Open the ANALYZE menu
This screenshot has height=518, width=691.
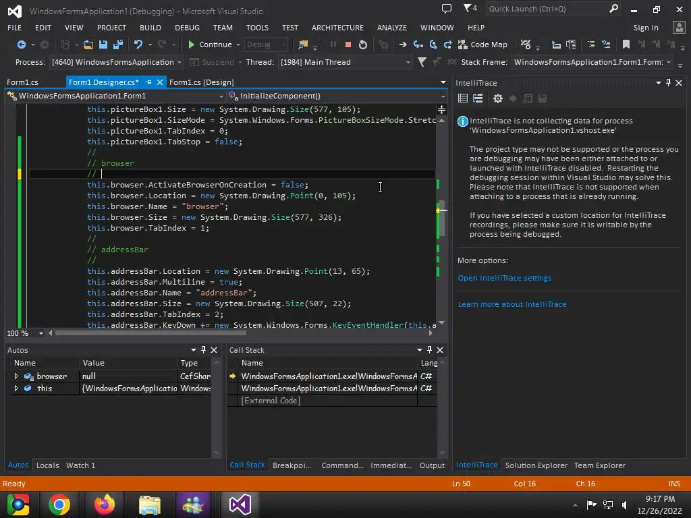(392, 27)
